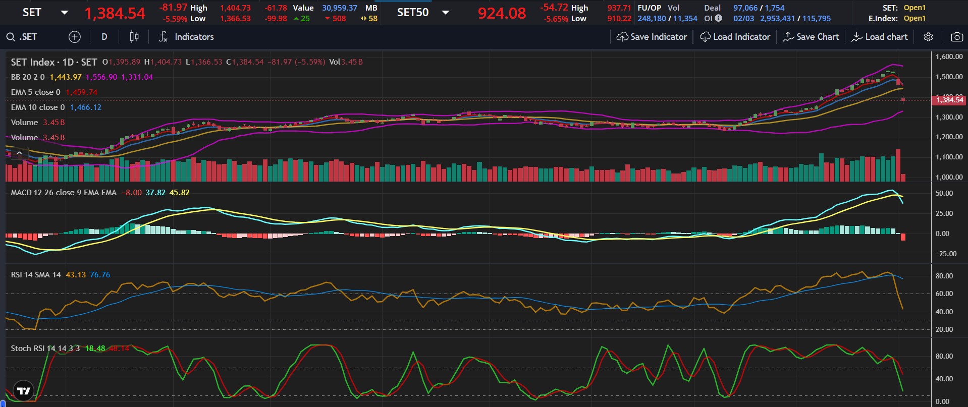This screenshot has height=407, width=968.
Task: Click the TradingView logo on the chart
Action: pyautogui.click(x=23, y=390)
